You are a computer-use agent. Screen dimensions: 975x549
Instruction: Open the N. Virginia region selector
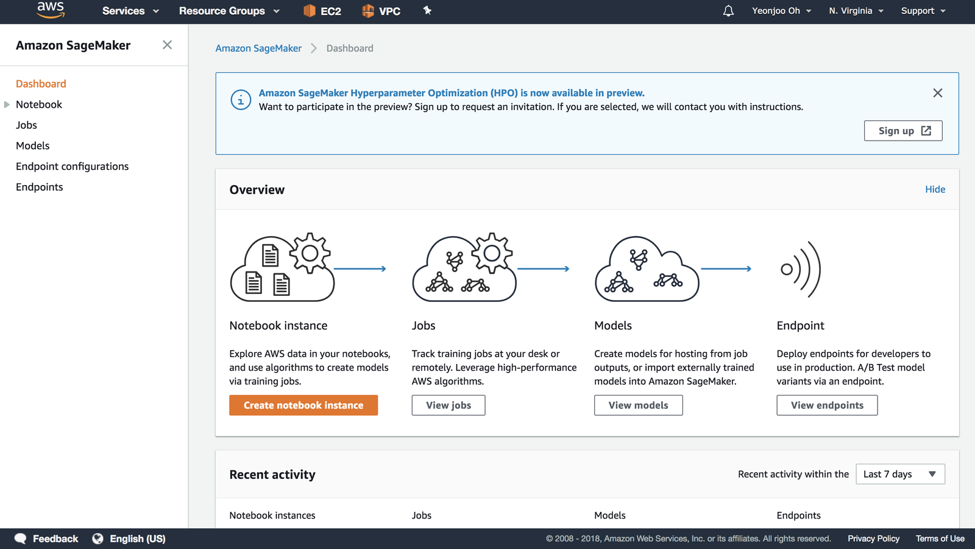[856, 11]
